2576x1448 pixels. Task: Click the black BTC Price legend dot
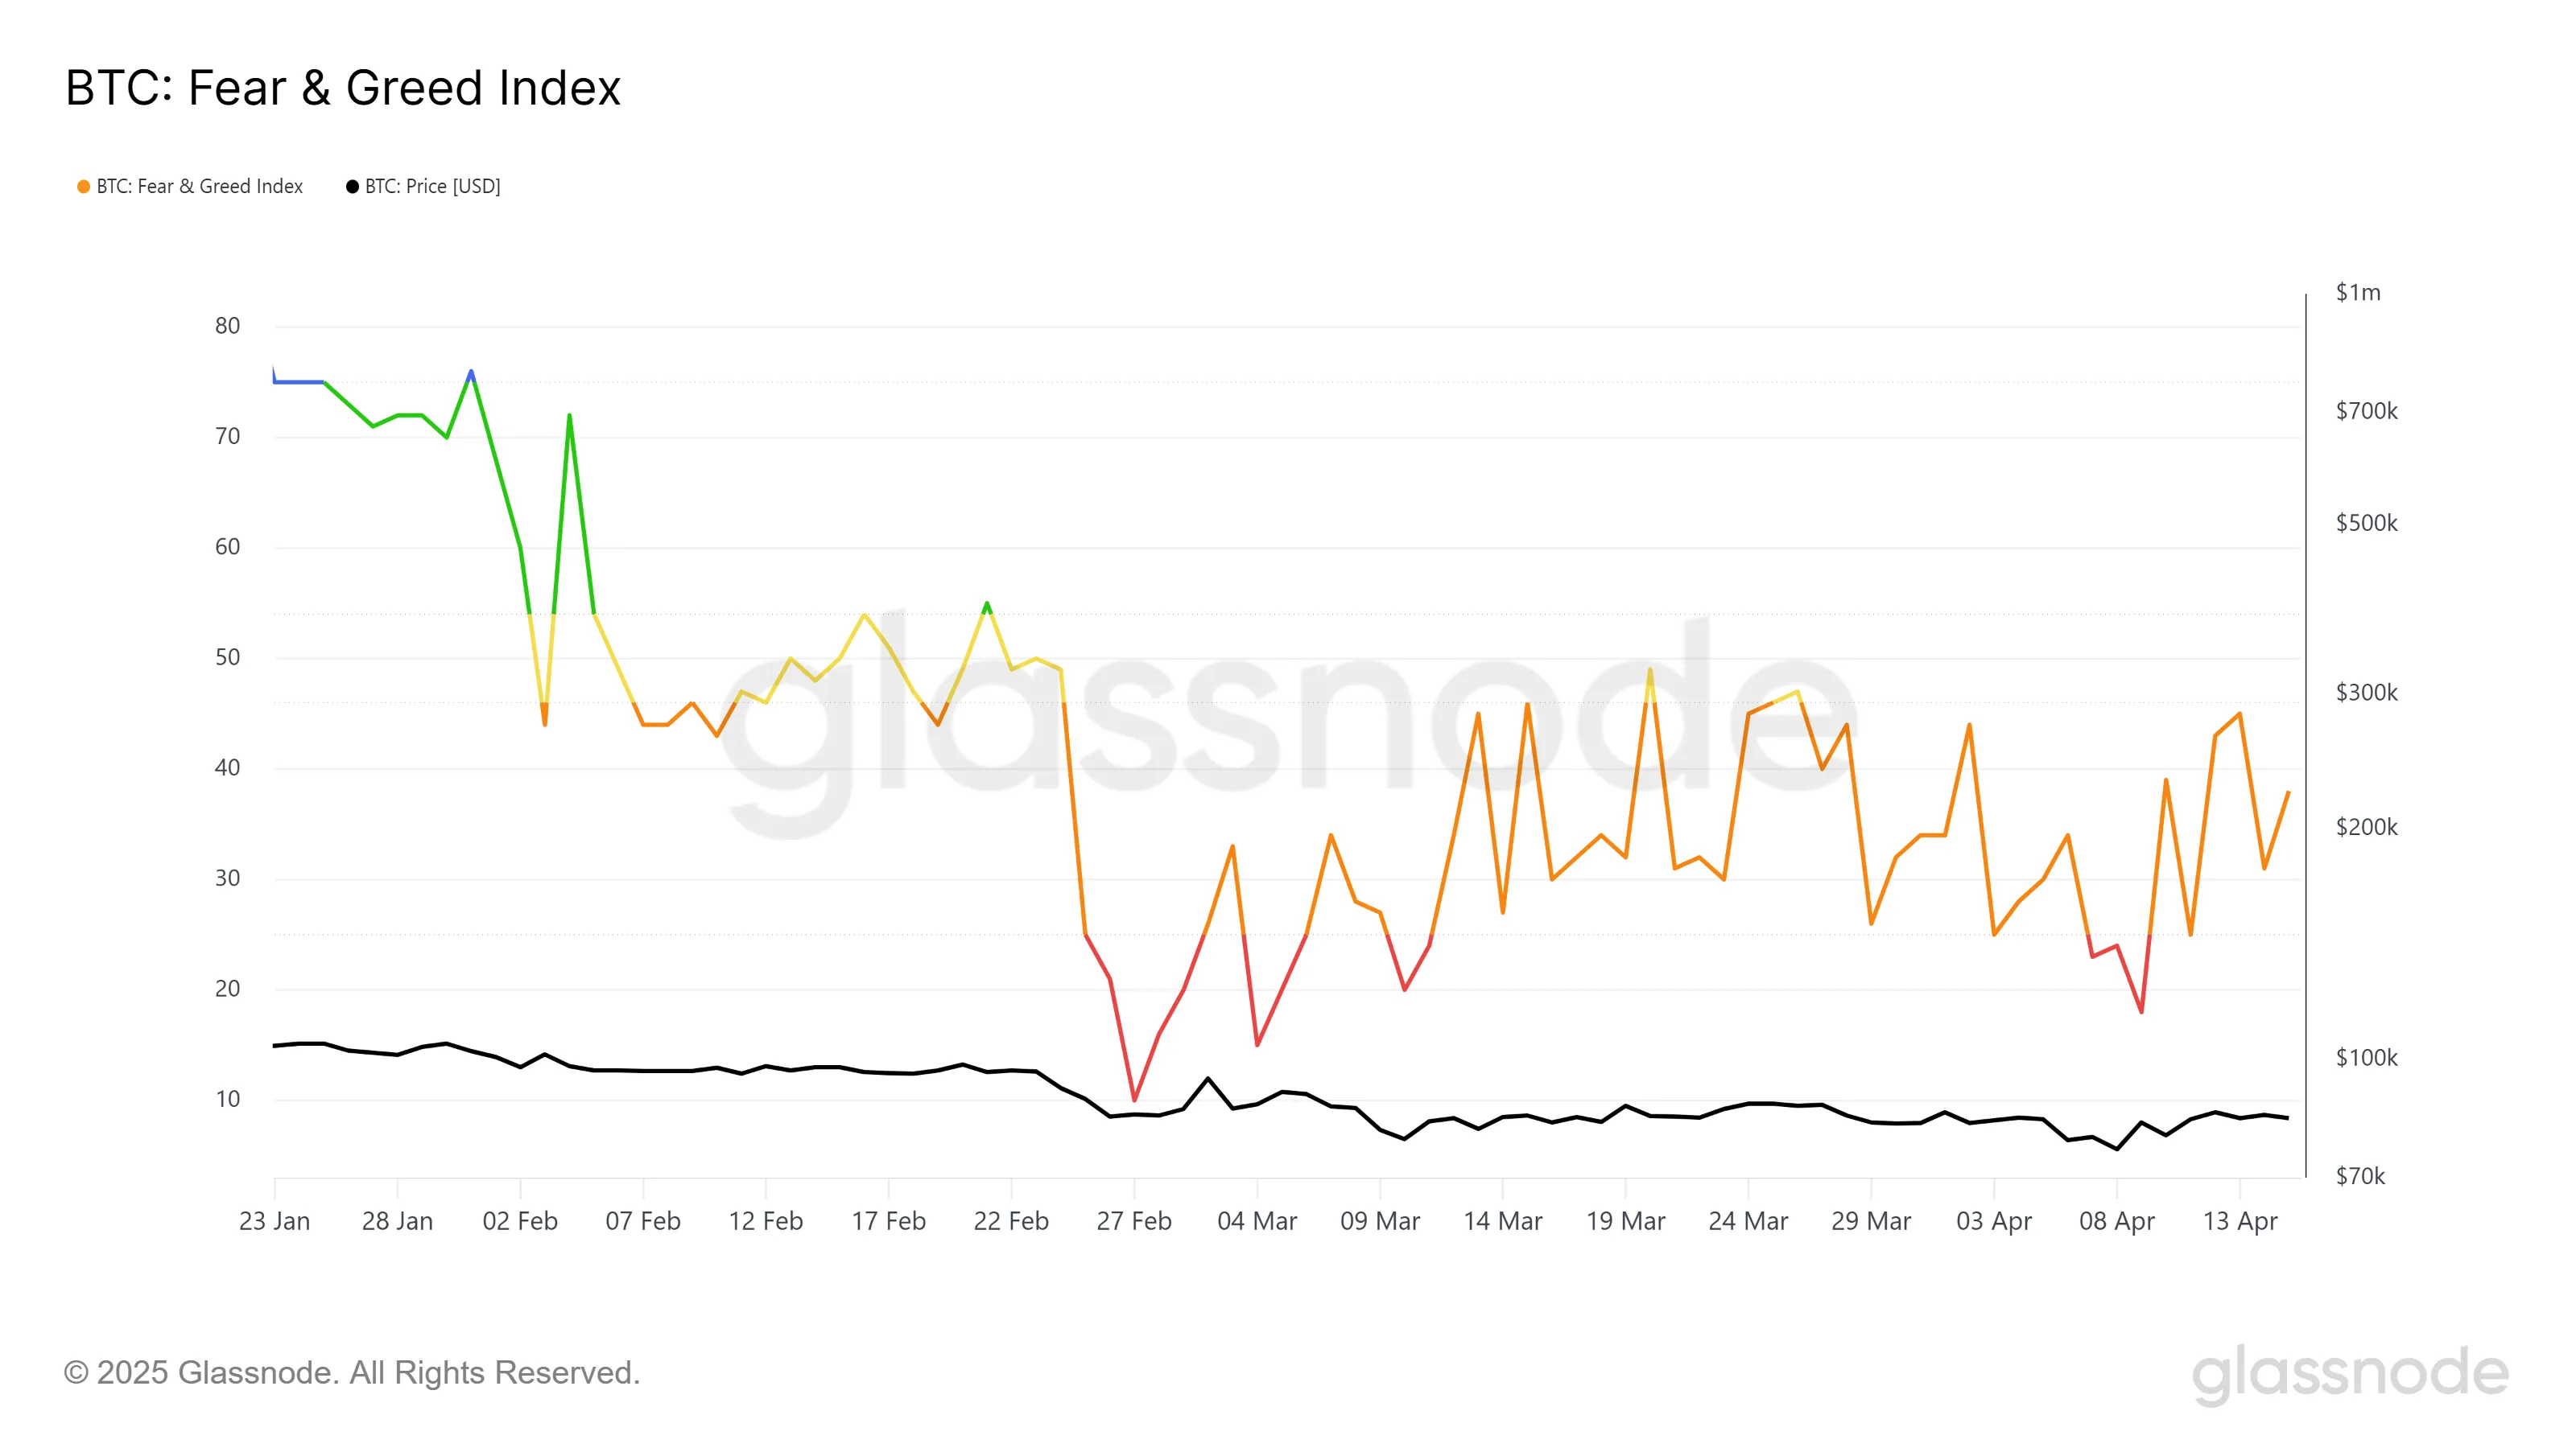point(352,187)
